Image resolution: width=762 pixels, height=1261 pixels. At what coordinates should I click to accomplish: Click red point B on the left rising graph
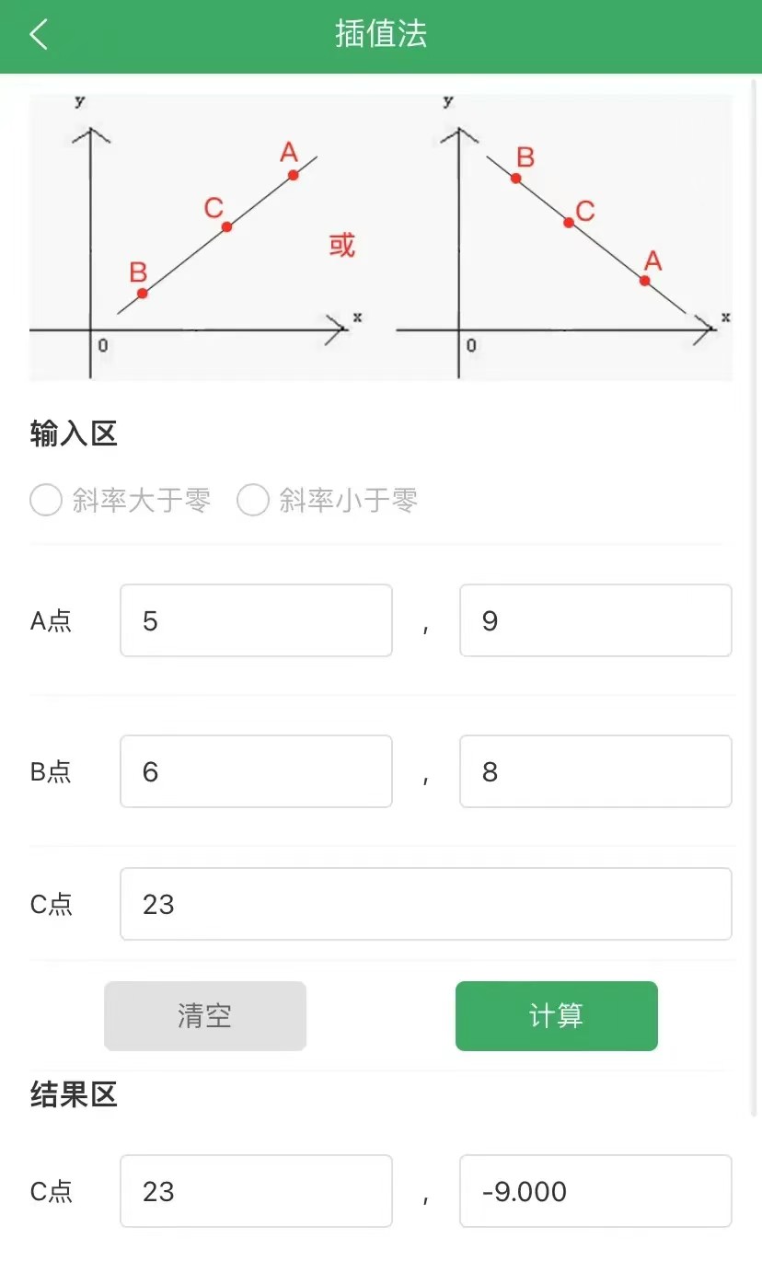tap(142, 293)
